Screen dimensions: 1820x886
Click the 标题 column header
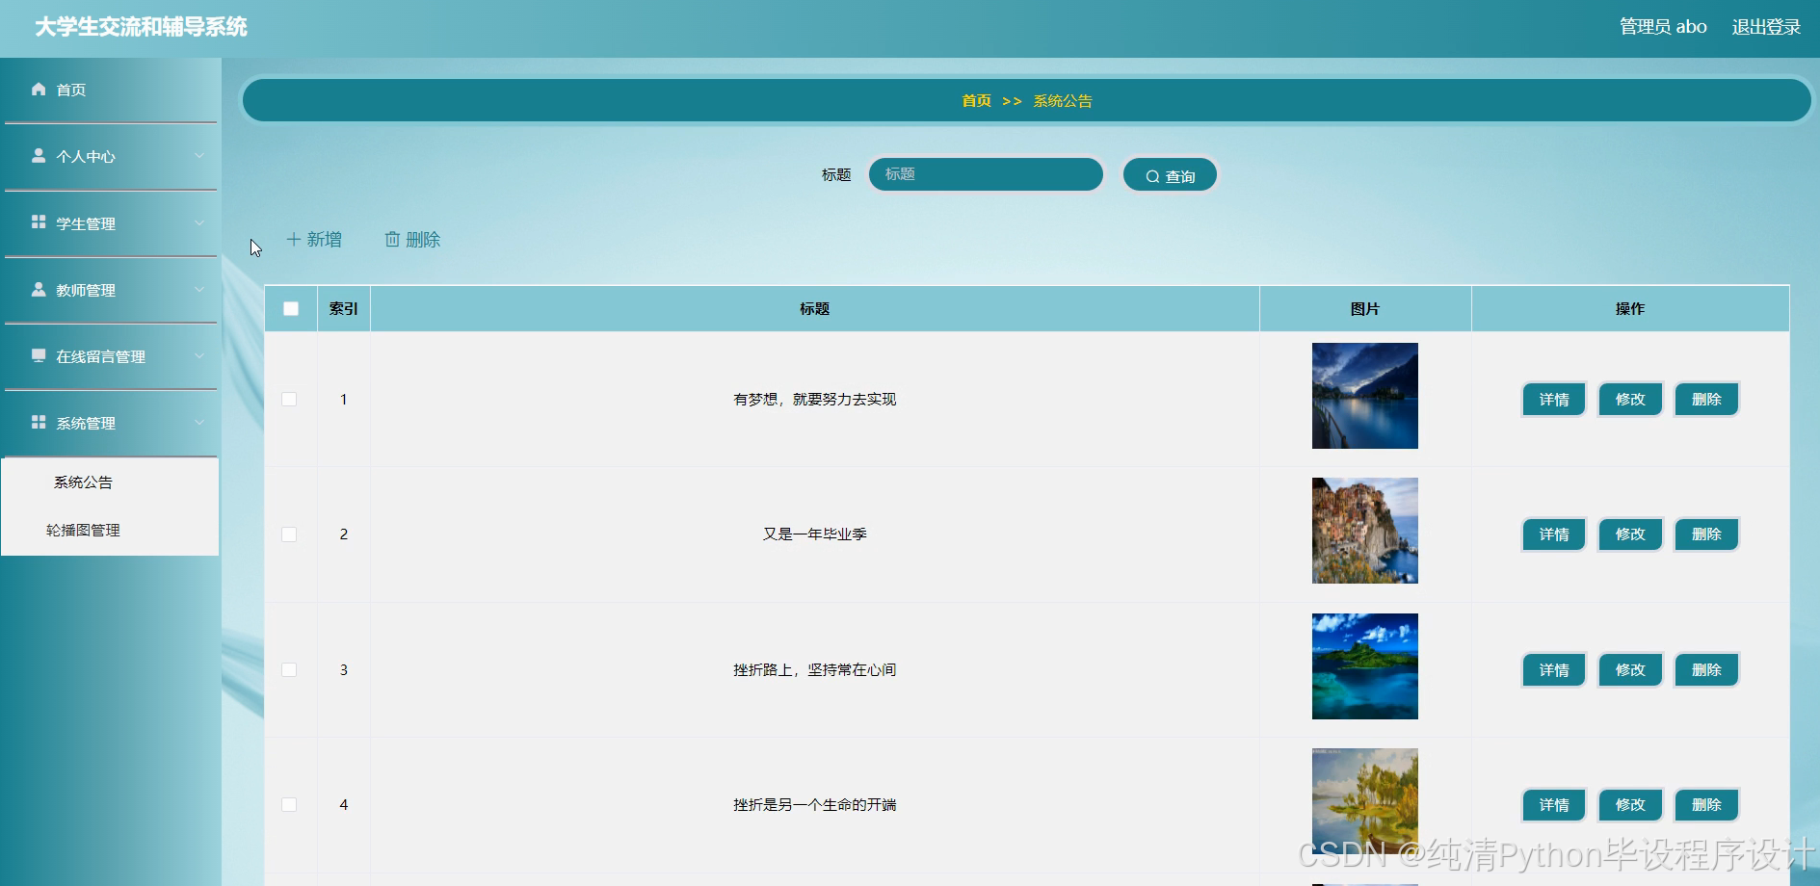pos(815,309)
